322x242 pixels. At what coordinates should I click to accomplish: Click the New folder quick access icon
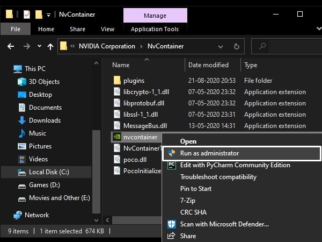[39, 15]
